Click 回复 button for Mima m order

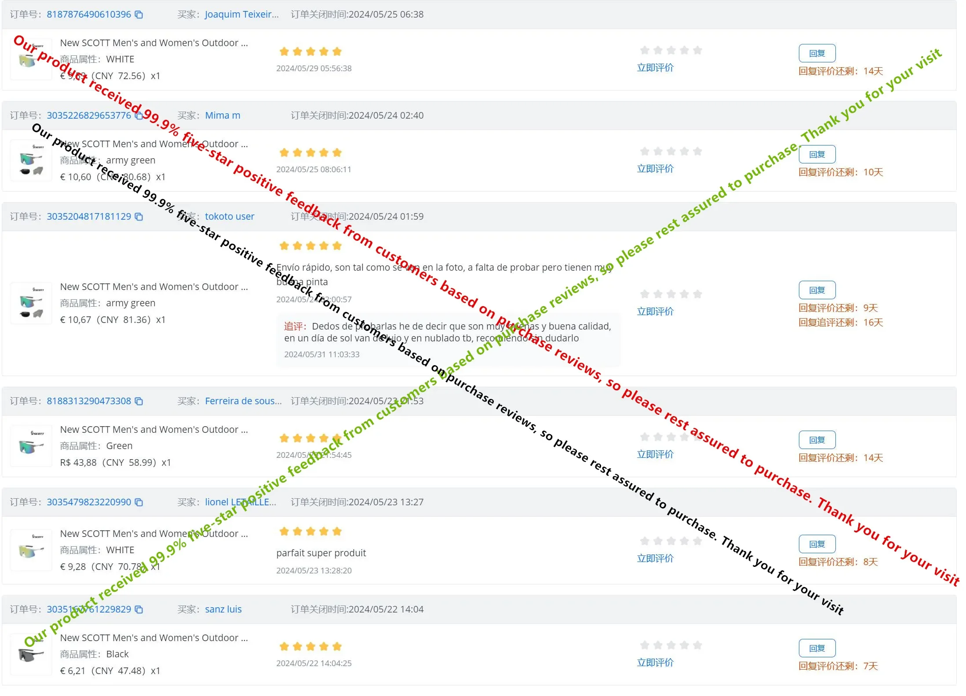(817, 155)
